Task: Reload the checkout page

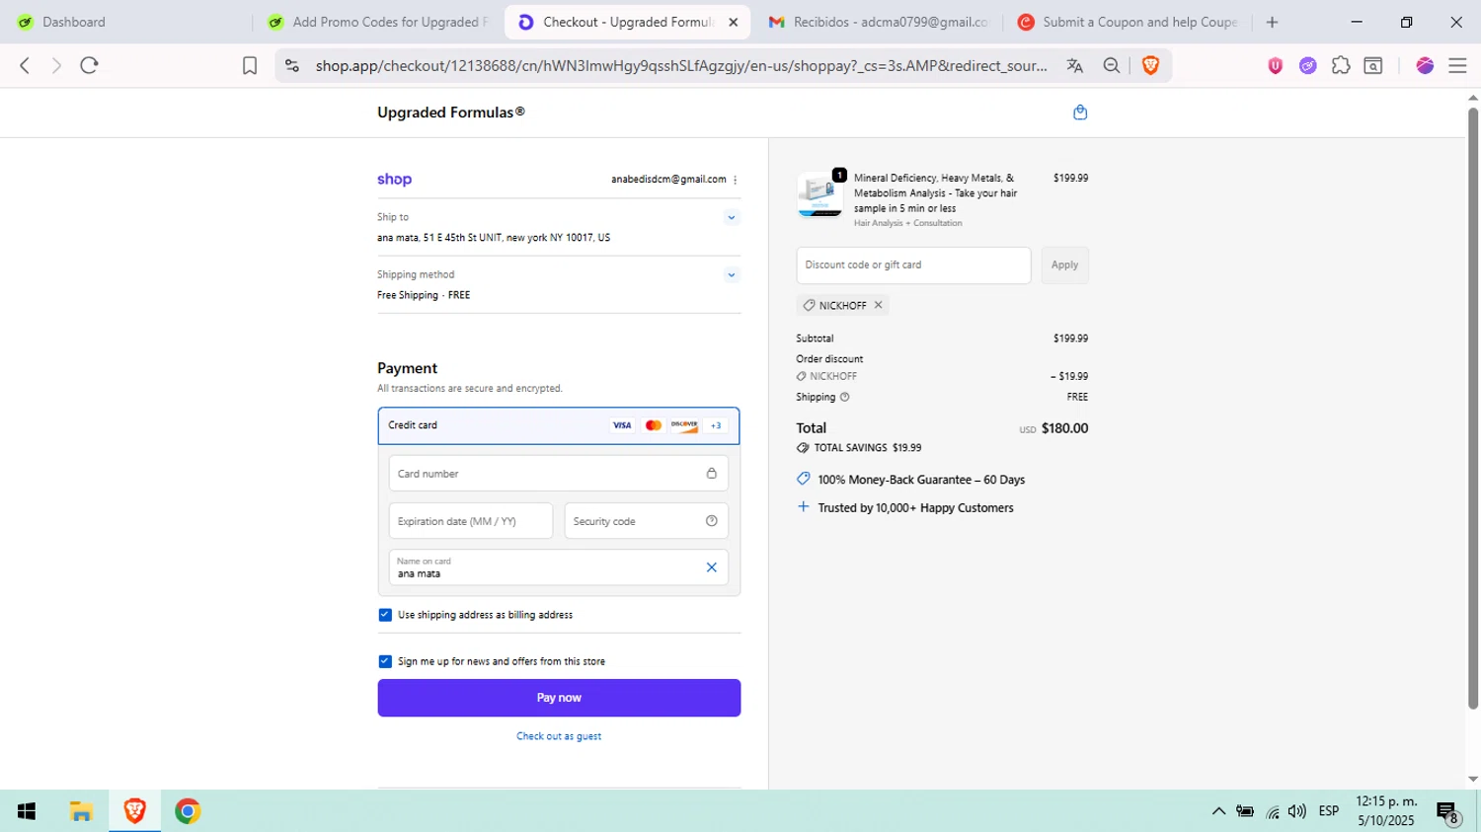Action: click(x=89, y=65)
